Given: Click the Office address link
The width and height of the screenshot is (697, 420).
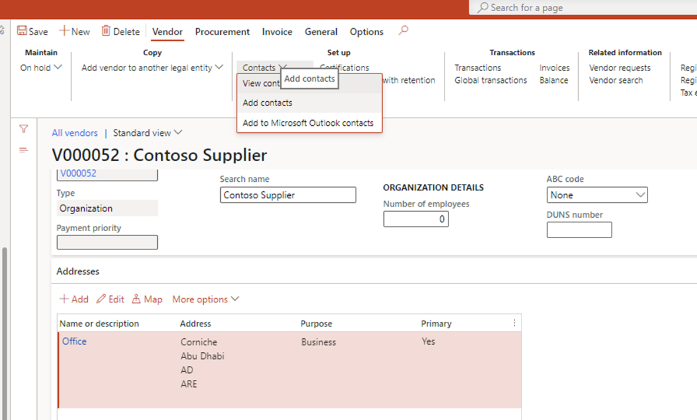Looking at the screenshot, I should point(74,341).
